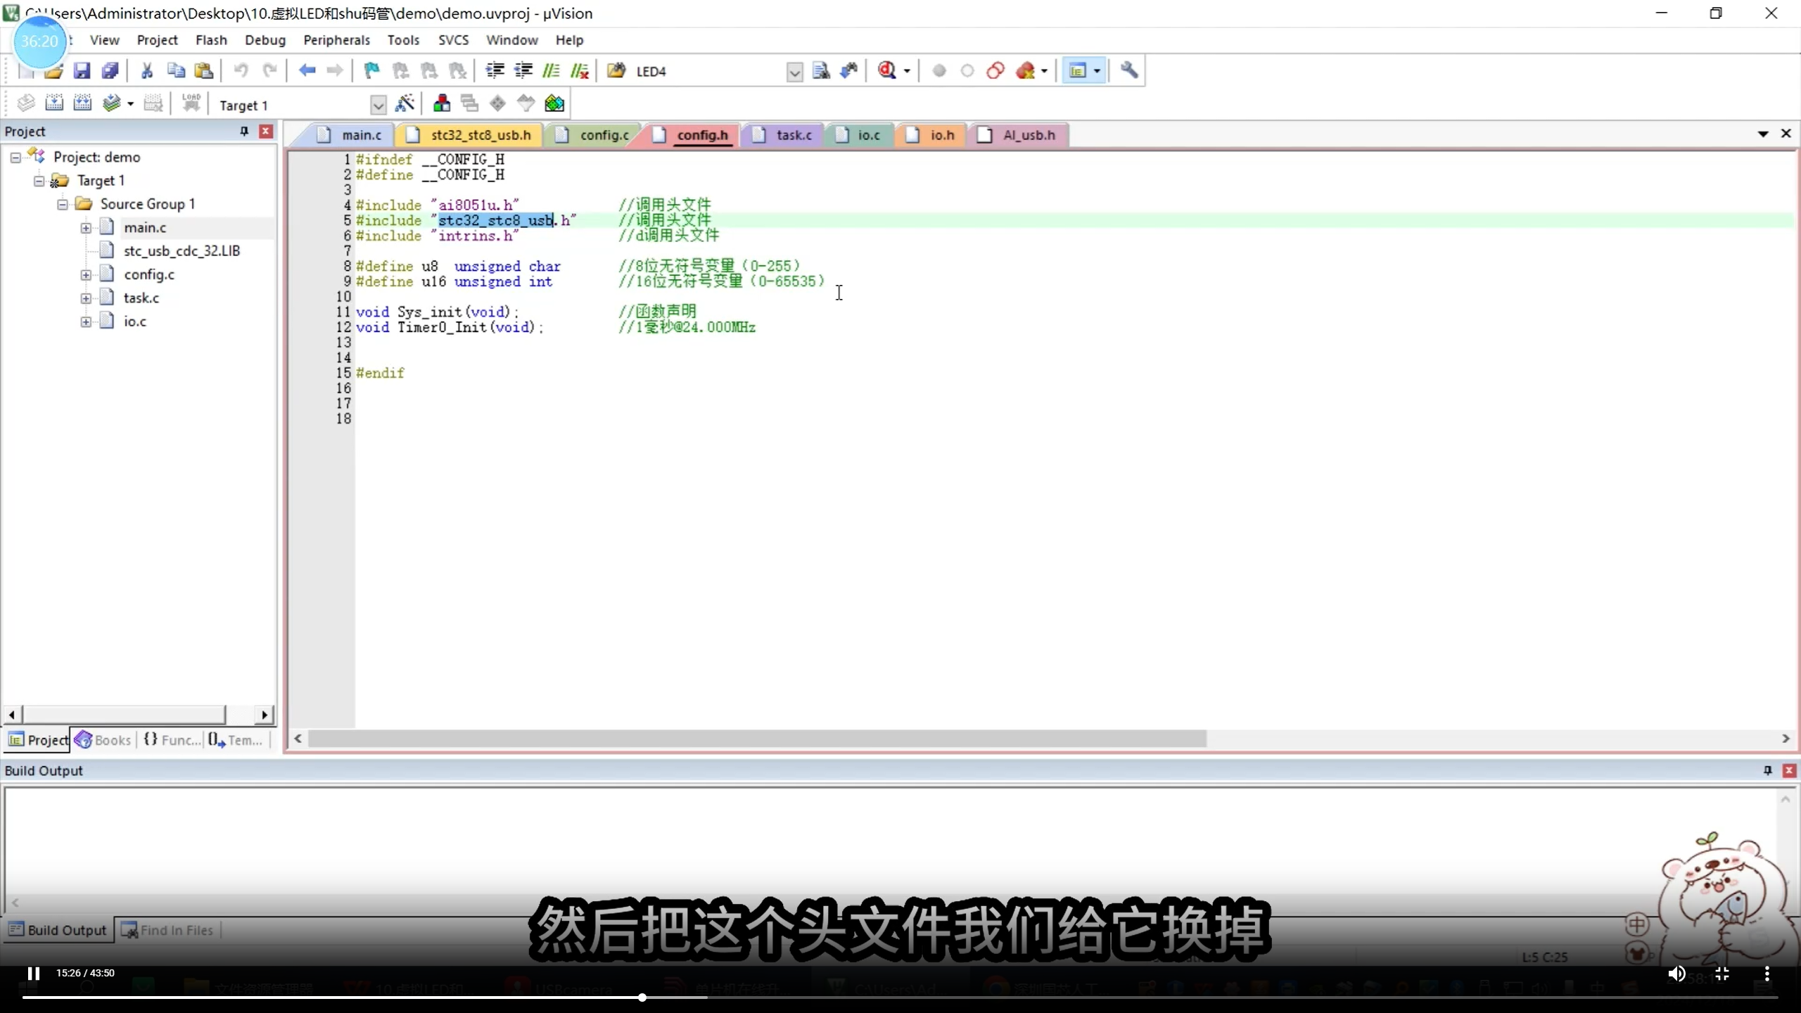Image resolution: width=1801 pixels, height=1013 pixels.
Task: Open Find in Files binoculars tool
Action: click(x=849, y=70)
